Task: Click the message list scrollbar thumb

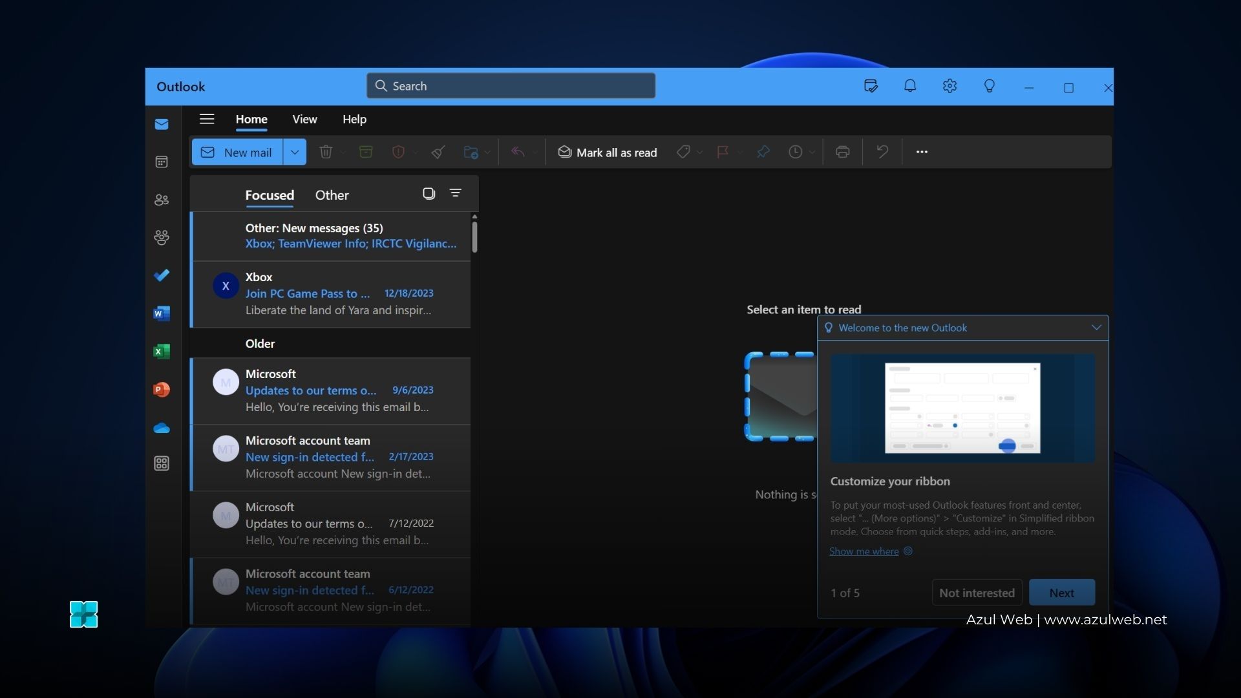Action: click(474, 237)
